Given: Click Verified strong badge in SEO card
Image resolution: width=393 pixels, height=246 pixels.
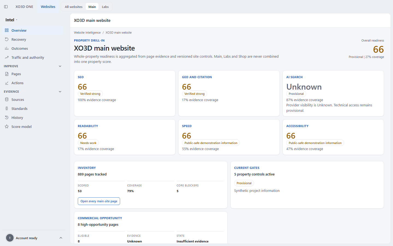Looking at the screenshot, I should click(x=90, y=94).
